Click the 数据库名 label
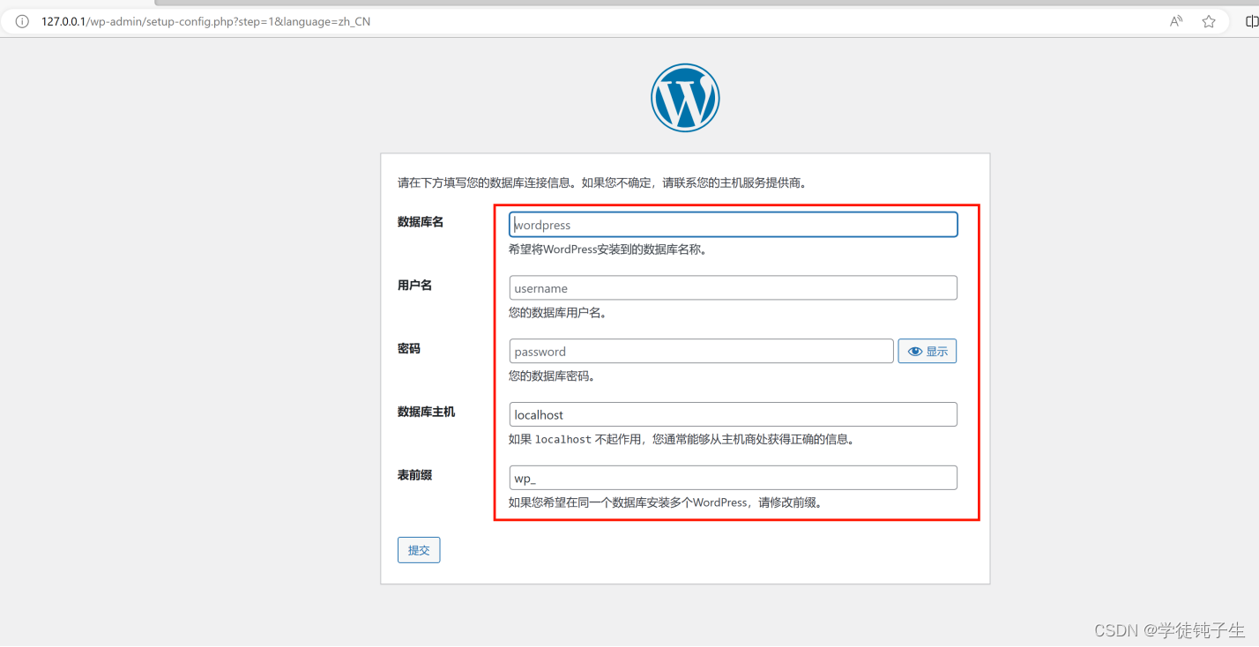Screen dimensions: 1259x647 [421, 222]
